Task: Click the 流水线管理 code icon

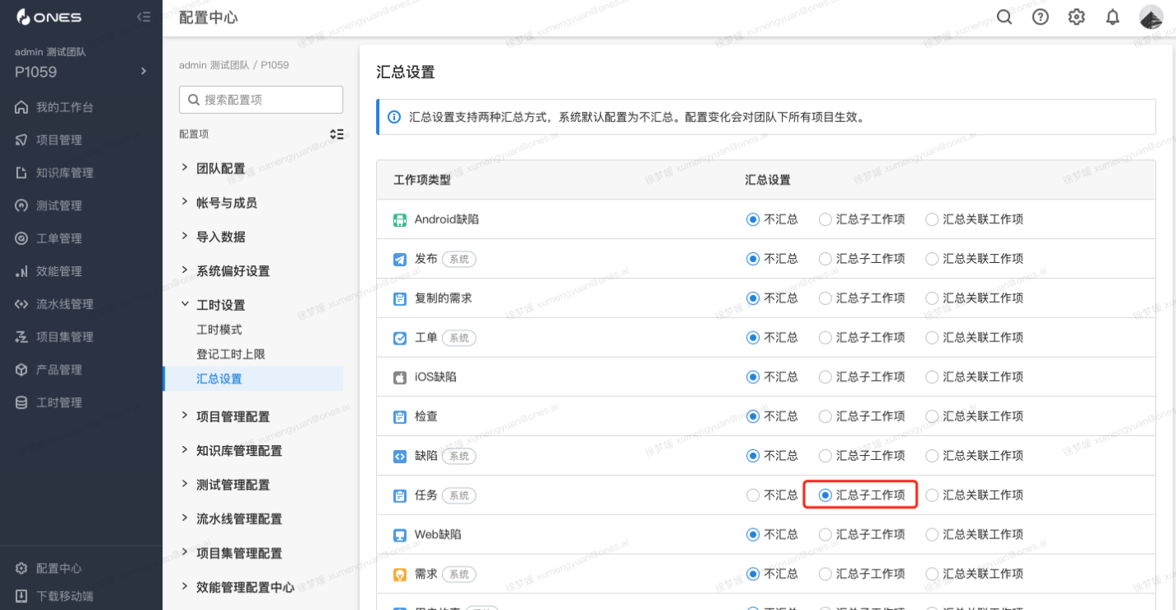Action: (21, 304)
